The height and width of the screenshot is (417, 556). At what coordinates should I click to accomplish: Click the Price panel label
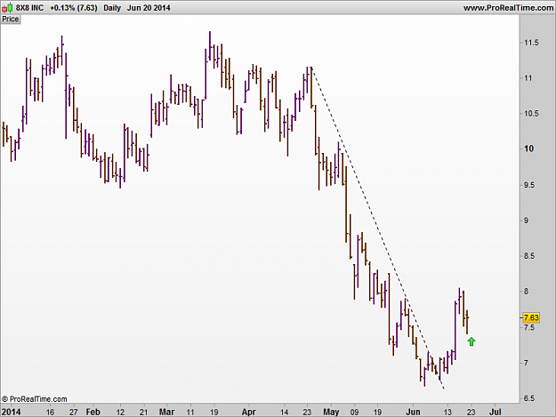11,20
